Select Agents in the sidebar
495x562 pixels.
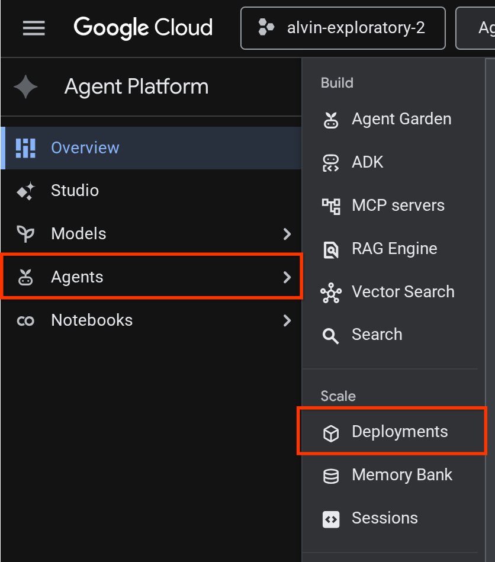tap(152, 277)
